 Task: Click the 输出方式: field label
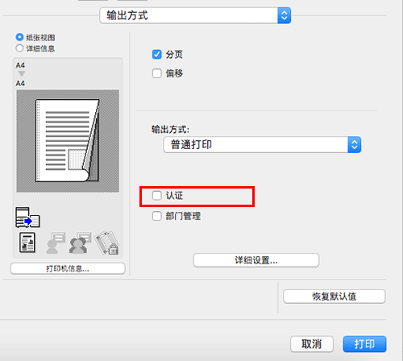tap(170, 130)
